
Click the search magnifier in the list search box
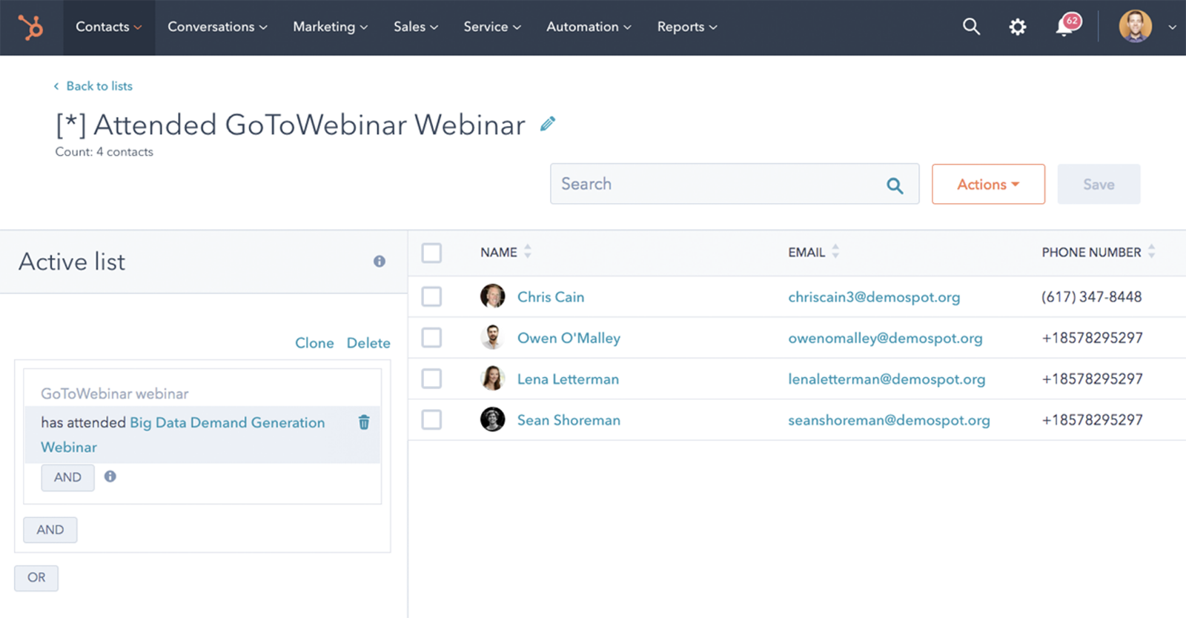tap(895, 185)
